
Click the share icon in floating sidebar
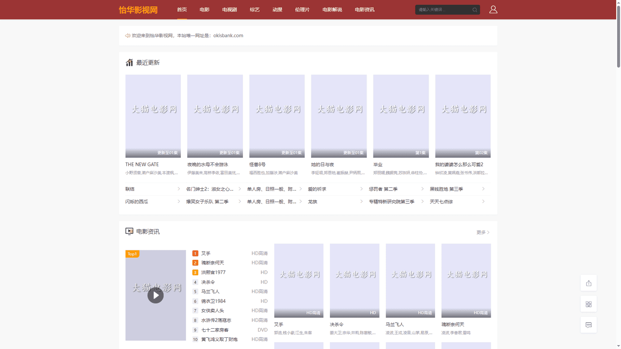[589, 283]
